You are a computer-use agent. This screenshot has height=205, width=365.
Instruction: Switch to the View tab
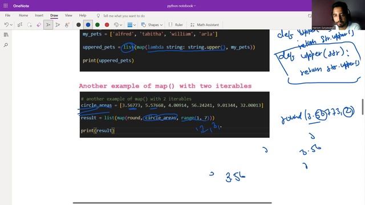pos(68,15)
